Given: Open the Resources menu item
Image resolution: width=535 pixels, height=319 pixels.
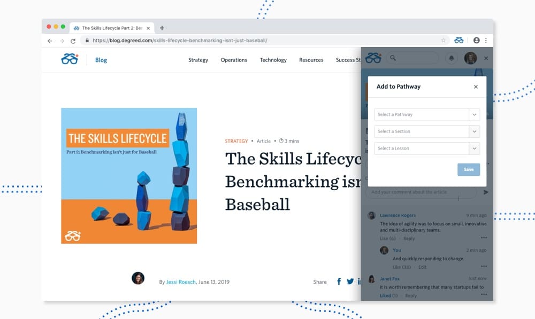Looking at the screenshot, I should point(311,60).
